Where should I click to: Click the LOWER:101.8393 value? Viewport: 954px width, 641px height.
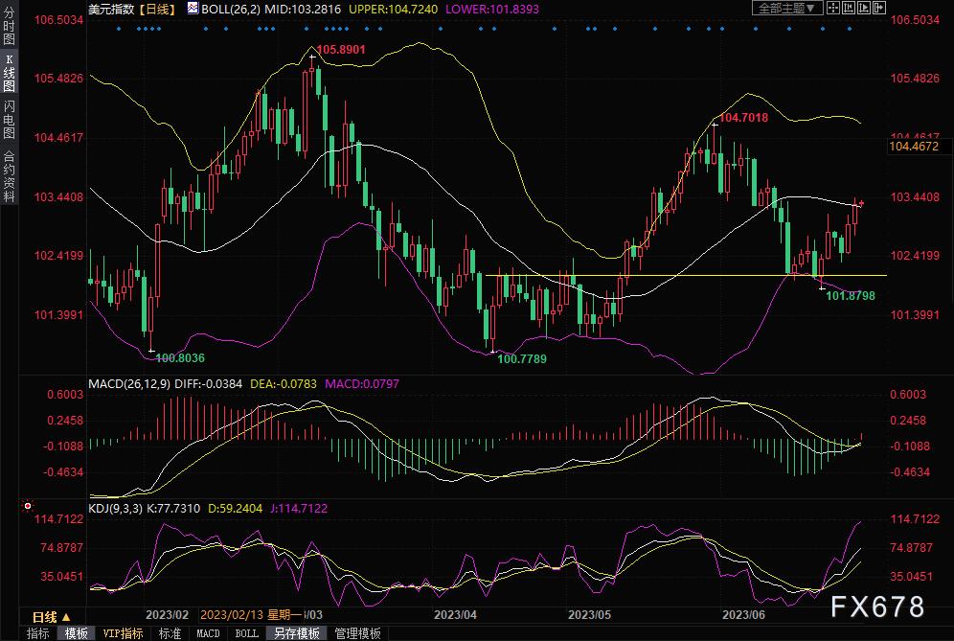[x=492, y=10]
